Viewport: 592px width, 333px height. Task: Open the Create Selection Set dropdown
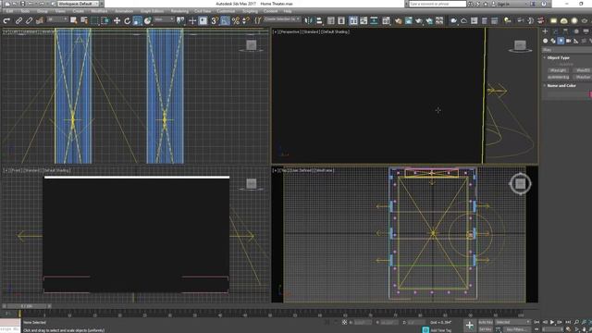click(x=281, y=19)
